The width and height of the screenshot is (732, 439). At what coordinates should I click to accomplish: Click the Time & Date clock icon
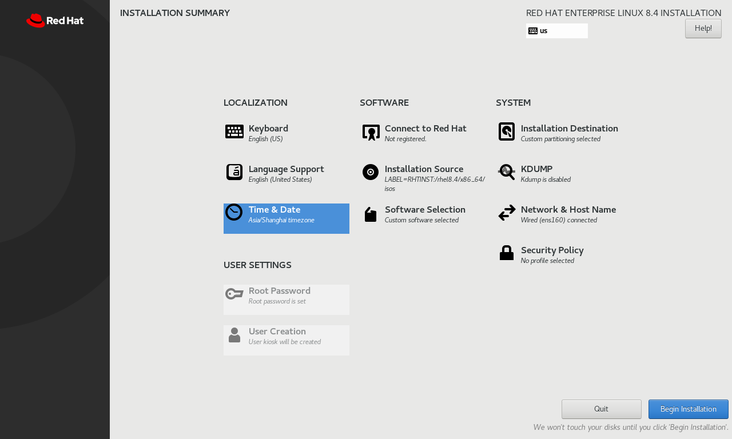click(234, 213)
